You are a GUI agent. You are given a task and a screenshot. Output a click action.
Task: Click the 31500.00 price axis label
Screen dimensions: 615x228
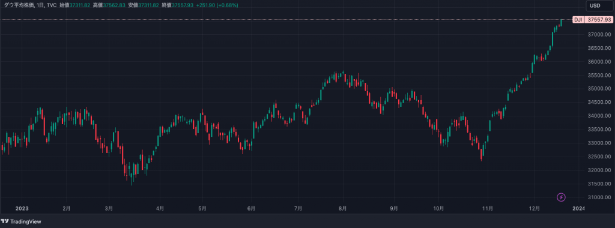(599, 184)
